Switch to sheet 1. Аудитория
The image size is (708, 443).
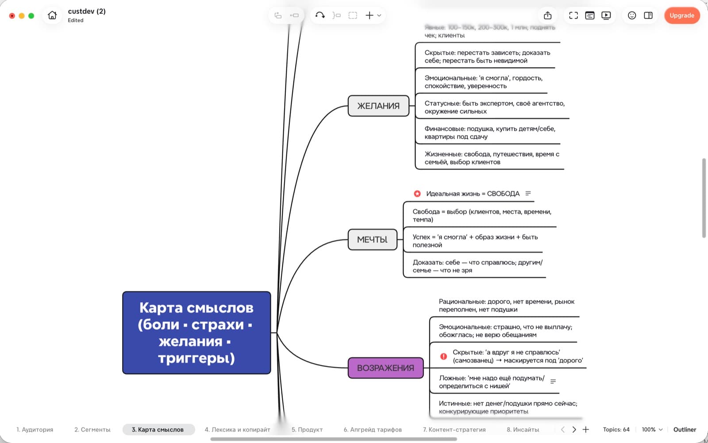(x=35, y=429)
